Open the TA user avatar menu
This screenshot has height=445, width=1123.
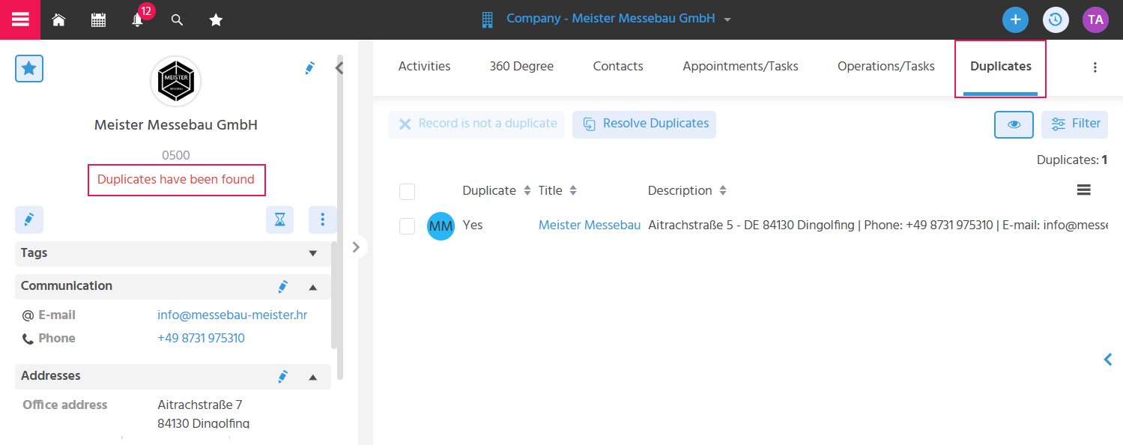[1095, 19]
